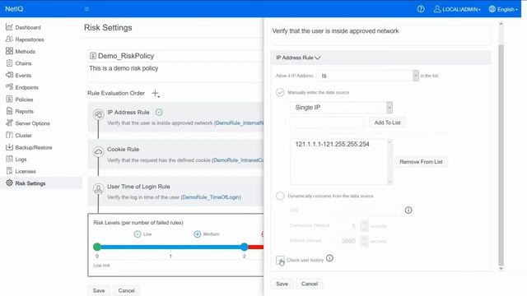
Task: Click the Methods grid icon
Action: click(9, 51)
